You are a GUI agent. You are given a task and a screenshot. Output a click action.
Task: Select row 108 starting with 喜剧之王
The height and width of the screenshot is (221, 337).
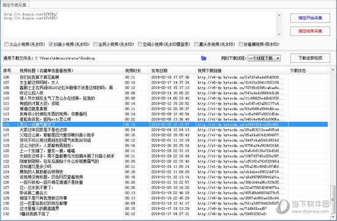click(x=165, y=87)
